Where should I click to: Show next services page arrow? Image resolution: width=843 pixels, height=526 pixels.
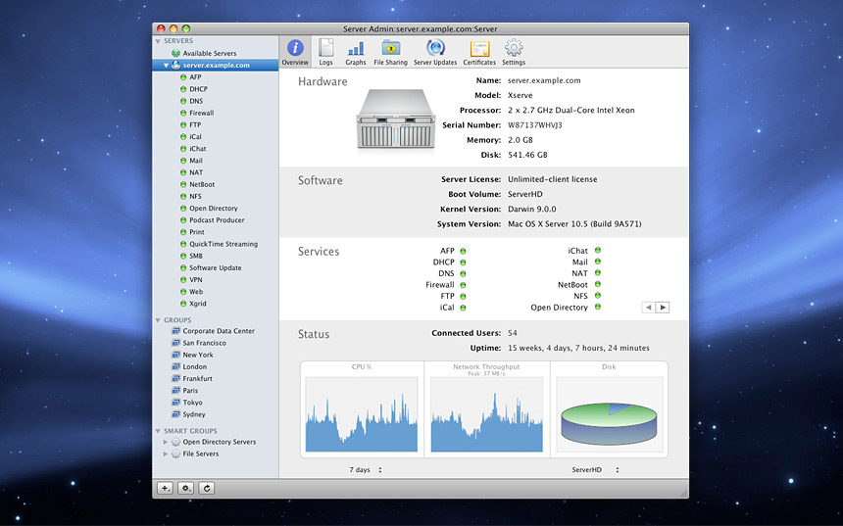pos(663,308)
